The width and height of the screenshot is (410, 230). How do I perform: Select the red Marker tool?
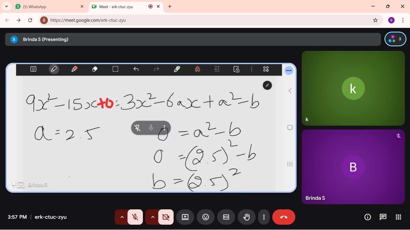[74, 69]
